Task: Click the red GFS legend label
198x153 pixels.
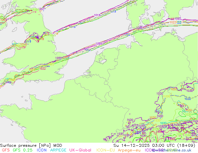Action: pos(6,150)
